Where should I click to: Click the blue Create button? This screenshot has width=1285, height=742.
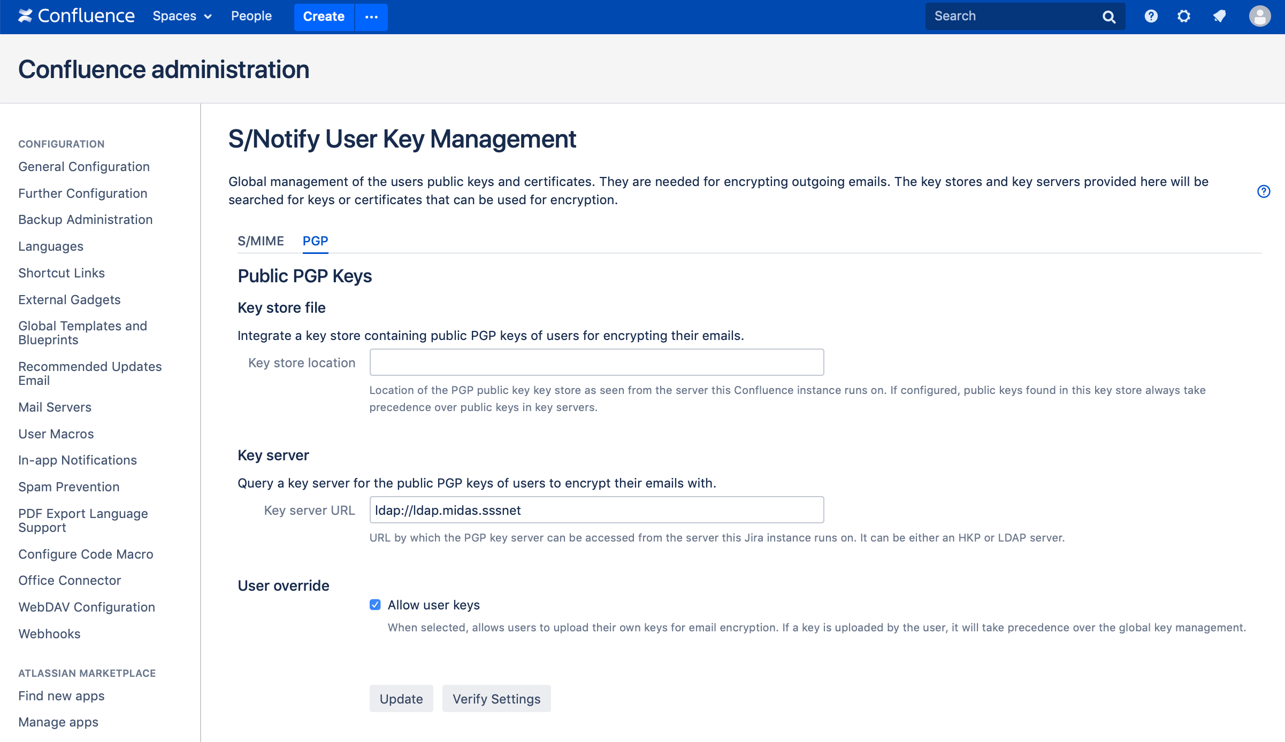coord(324,17)
